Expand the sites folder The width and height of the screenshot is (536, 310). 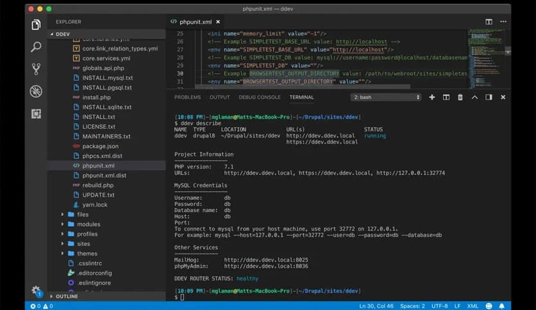pos(83,244)
